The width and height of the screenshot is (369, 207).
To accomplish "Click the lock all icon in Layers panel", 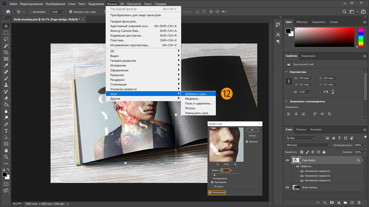I will [x=324, y=152].
